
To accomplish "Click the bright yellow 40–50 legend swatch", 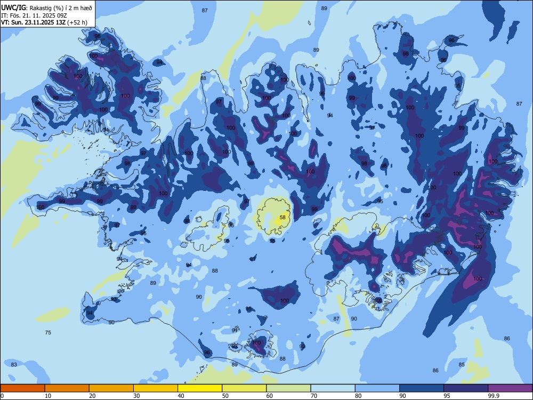I will tap(200, 388).
